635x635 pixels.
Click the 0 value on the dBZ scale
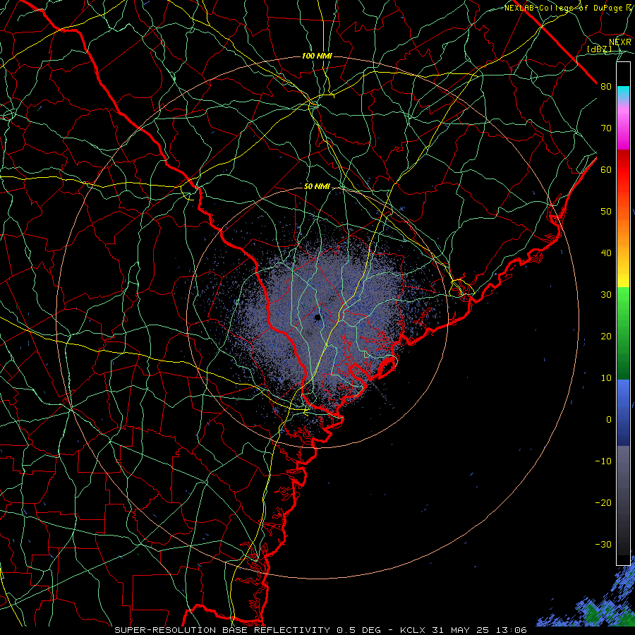pos(609,420)
